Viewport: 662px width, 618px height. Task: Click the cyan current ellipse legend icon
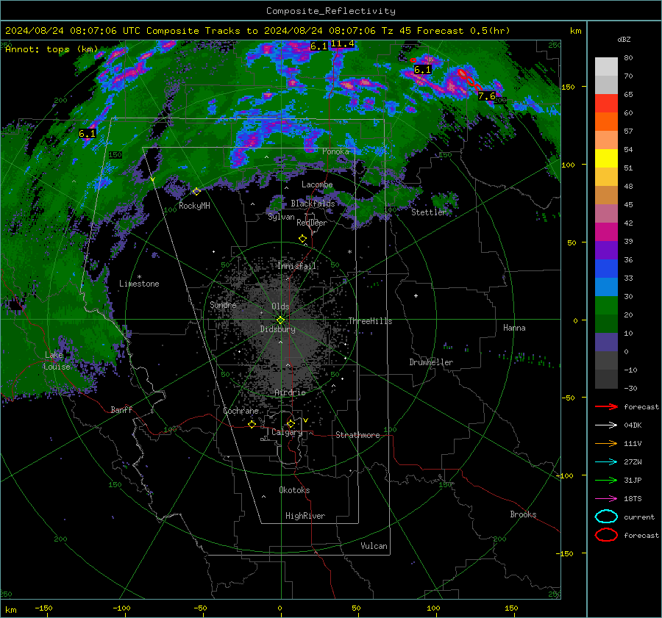[606, 517]
